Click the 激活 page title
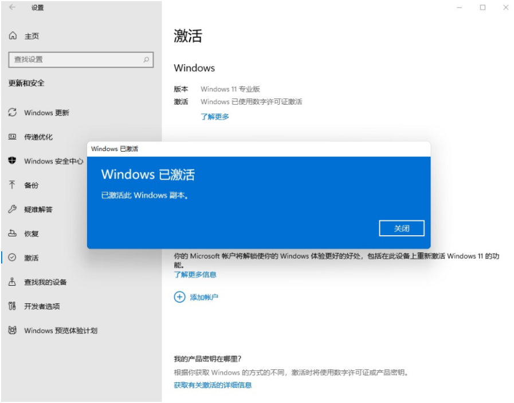Screen dimensions: 514x403 pos(188,35)
